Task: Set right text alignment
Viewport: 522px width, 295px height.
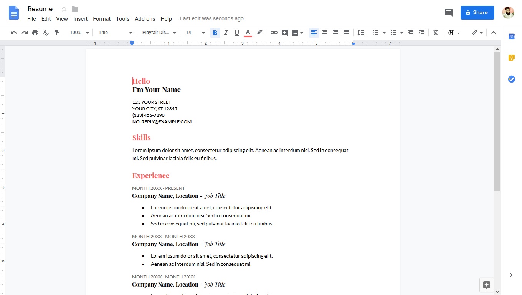Action: [x=335, y=33]
